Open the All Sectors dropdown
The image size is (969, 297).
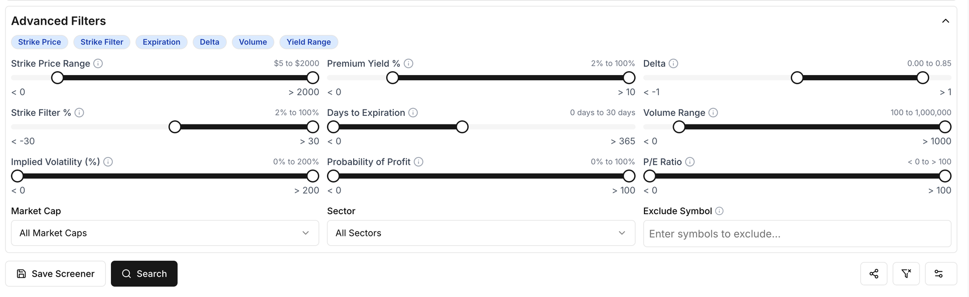[481, 233]
